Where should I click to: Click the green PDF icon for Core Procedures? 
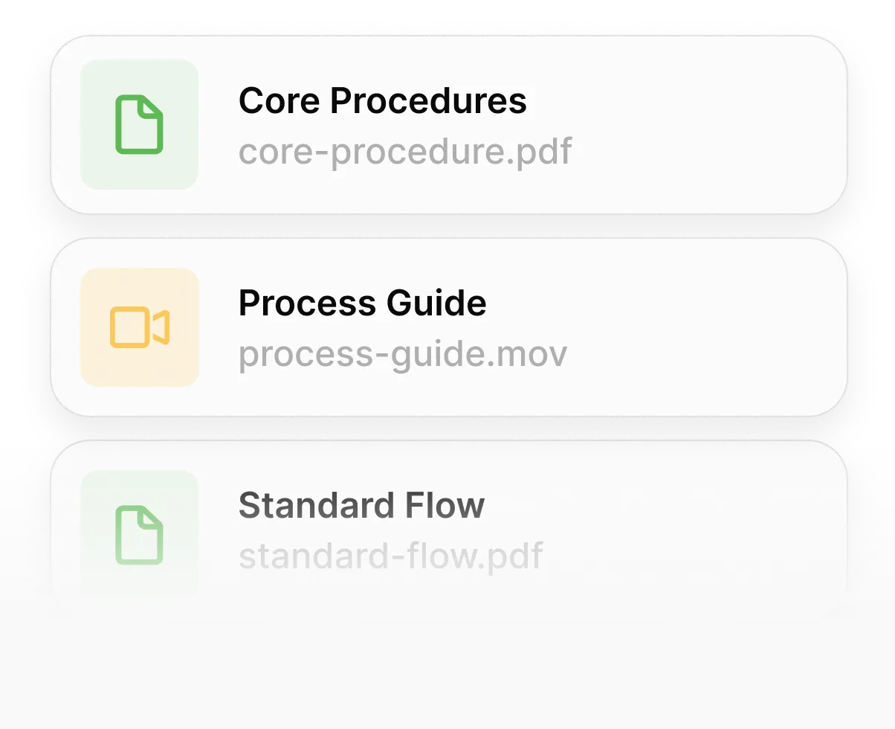(139, 125)
